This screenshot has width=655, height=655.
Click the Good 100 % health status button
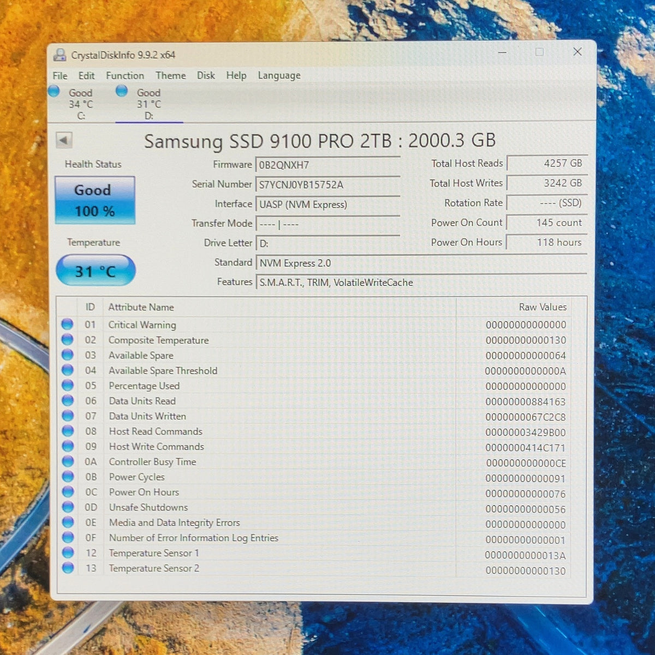pos(95,200)
